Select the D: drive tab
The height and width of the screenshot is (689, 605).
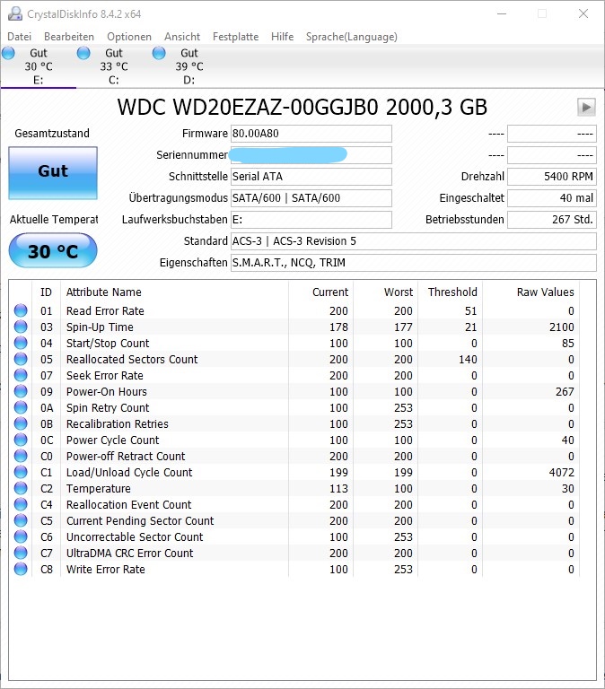point(189,66)
